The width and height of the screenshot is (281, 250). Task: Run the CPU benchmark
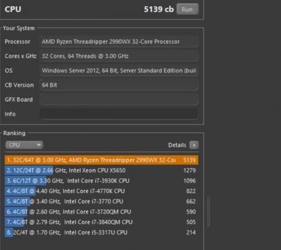point(188,9)
